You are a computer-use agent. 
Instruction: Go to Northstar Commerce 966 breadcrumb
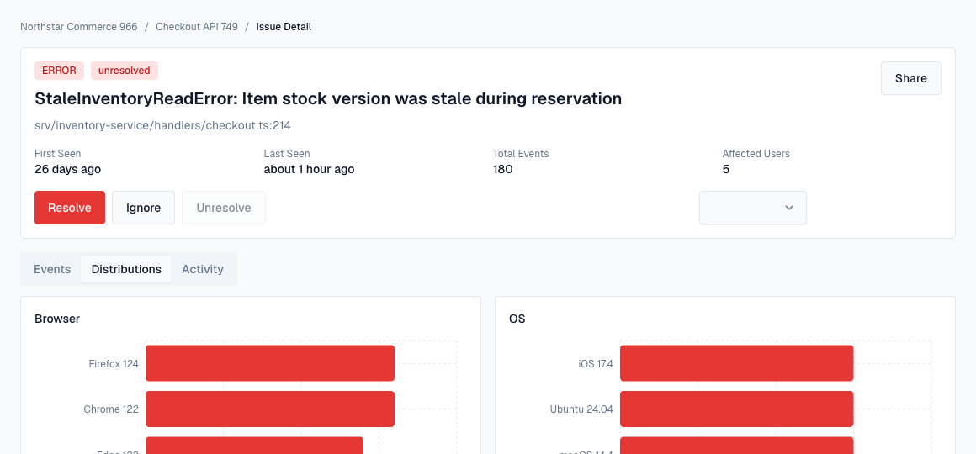(79, 27)
